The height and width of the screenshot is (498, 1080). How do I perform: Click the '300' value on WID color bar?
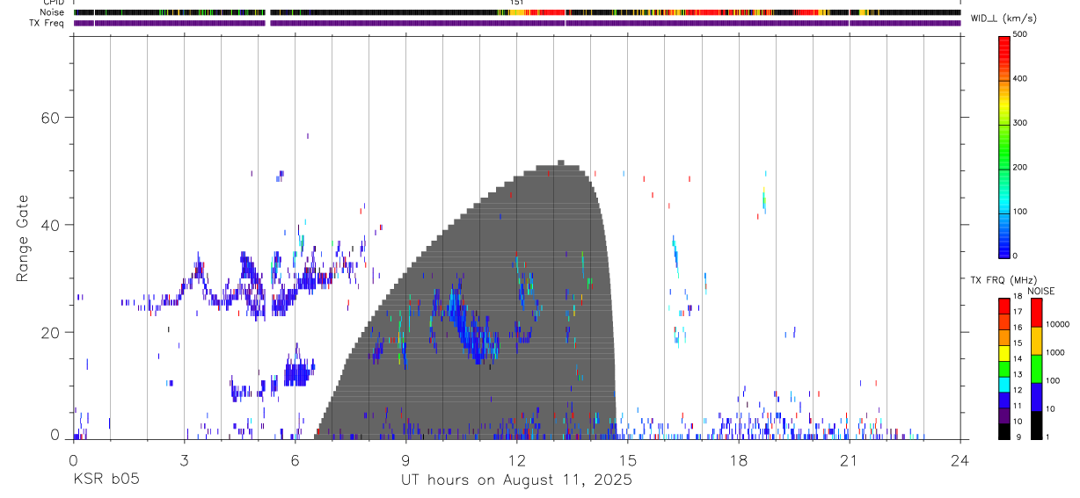click(1020, 123)
